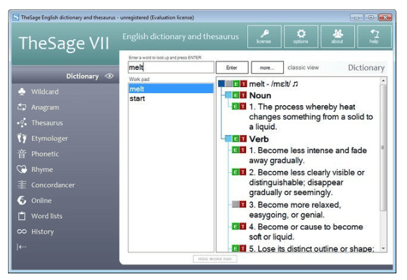Open the Rhyme tool
Screen dimensions: 407x280
click(x=35, y=170)
